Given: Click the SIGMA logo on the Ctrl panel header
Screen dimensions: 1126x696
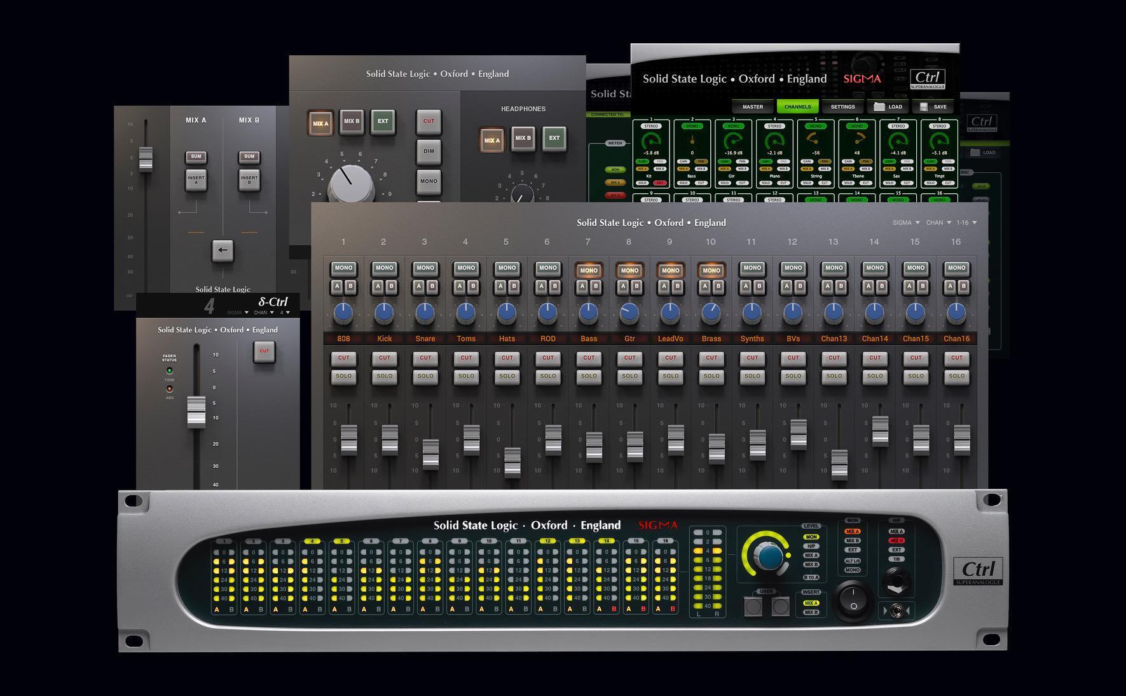Looking at the screenshot, I should point(862,79).
